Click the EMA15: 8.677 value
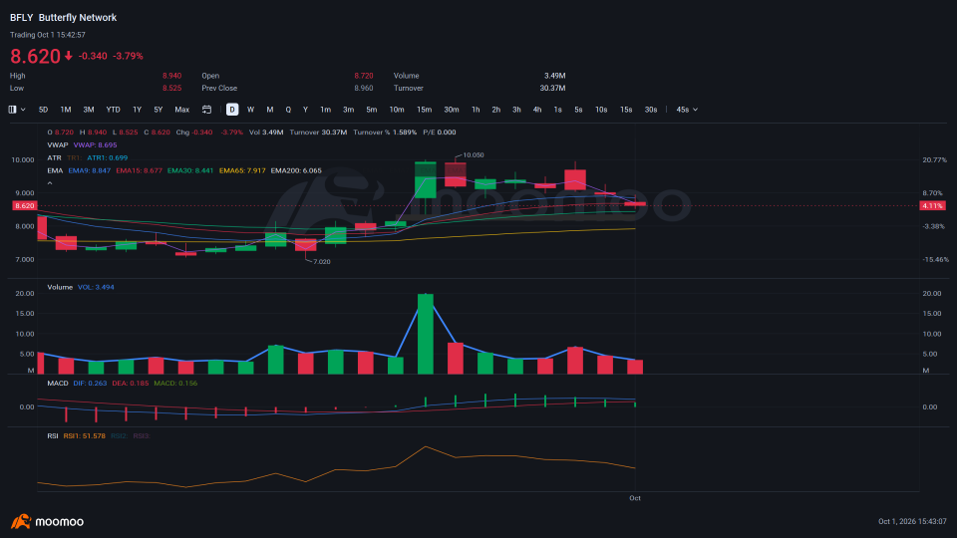Image resolution: width=957 pixels, height=538 pixels. [x=140, y=170]
